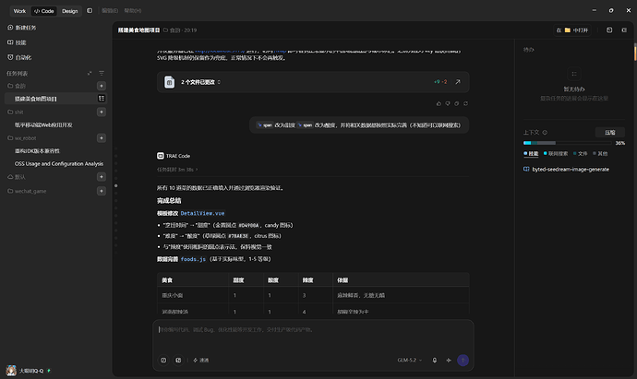
Task: Click the 在文件夹中打开 button in the header
Action: [x=572, y=30]
